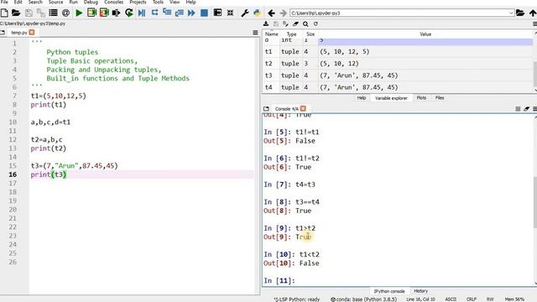Browse a working directory folder icon

[x=520, y=13]
